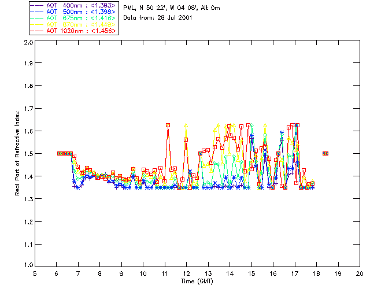Click the x-axis tick label '13'

tap(208, 273)
